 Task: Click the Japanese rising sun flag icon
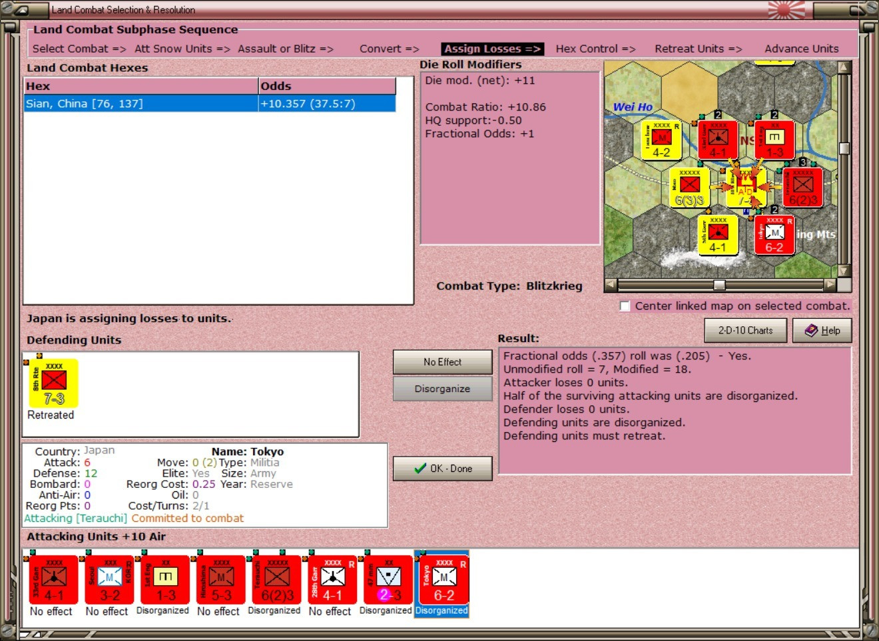(x=786, y=10)
